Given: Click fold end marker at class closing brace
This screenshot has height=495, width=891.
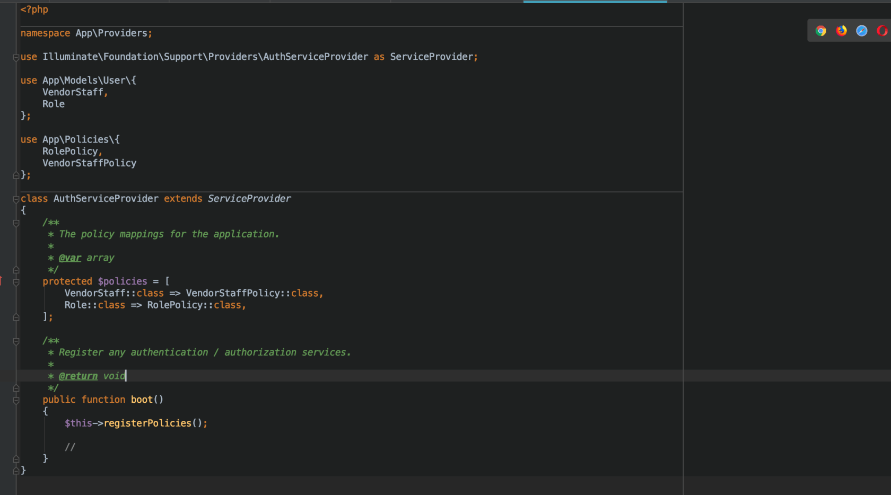Looking at the screenshot, I should coord(16,471).
